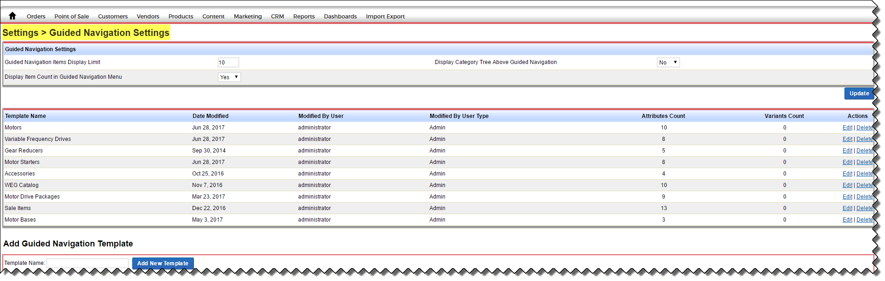Select the Variants Count column header
This screenshot has width=885, height=281.
(x=784, y=116)
